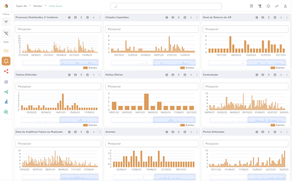The height and width of the screenshot is (181, 292).
Task: Toggle the clear filters button in sidebar
Action: 6,34
